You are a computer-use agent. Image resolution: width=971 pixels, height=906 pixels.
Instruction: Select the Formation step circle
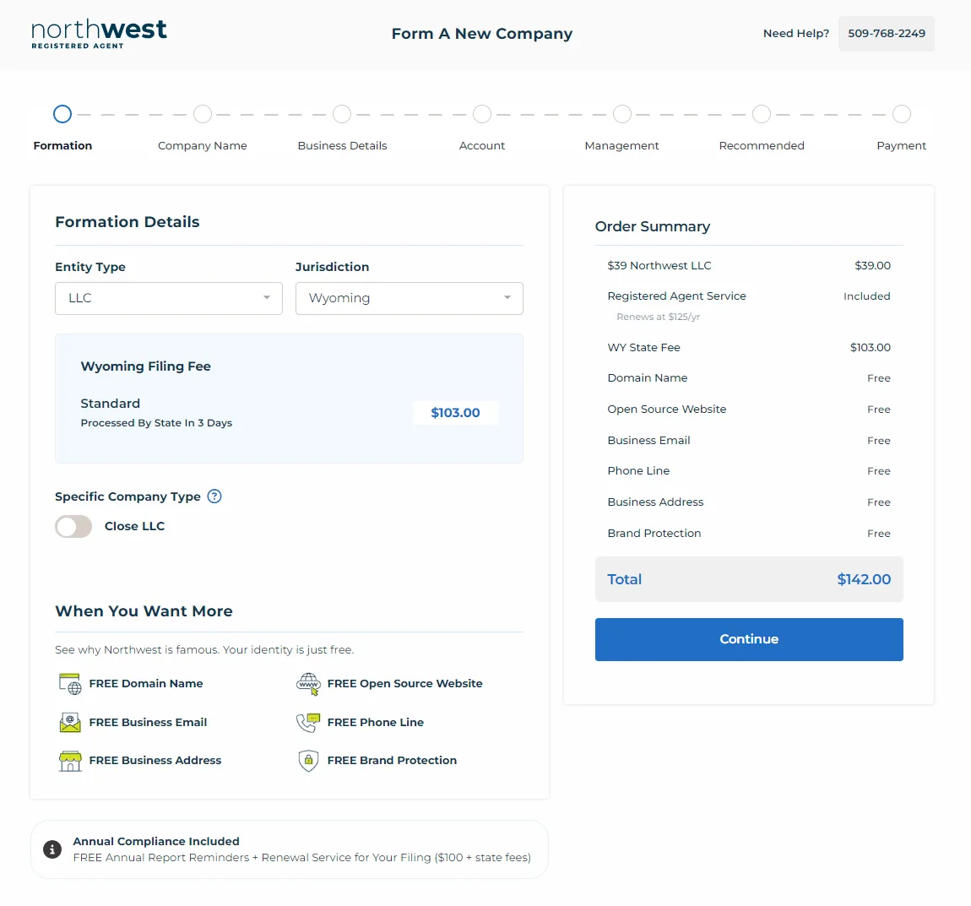coord(62,114)
